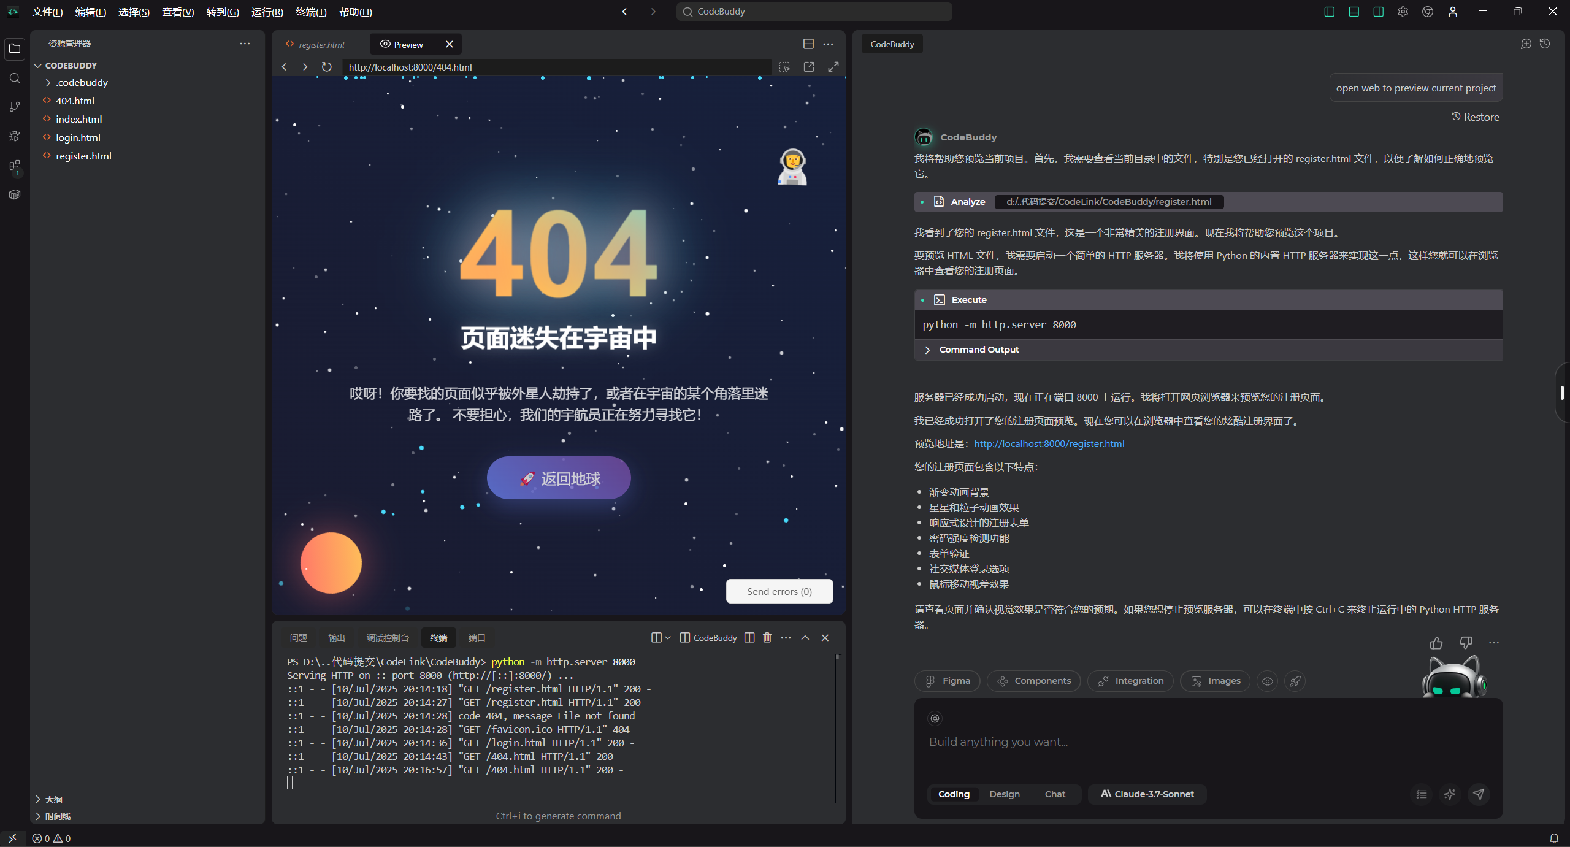
Task: Open the localhost register.html link
Action: coord(1049,443)
